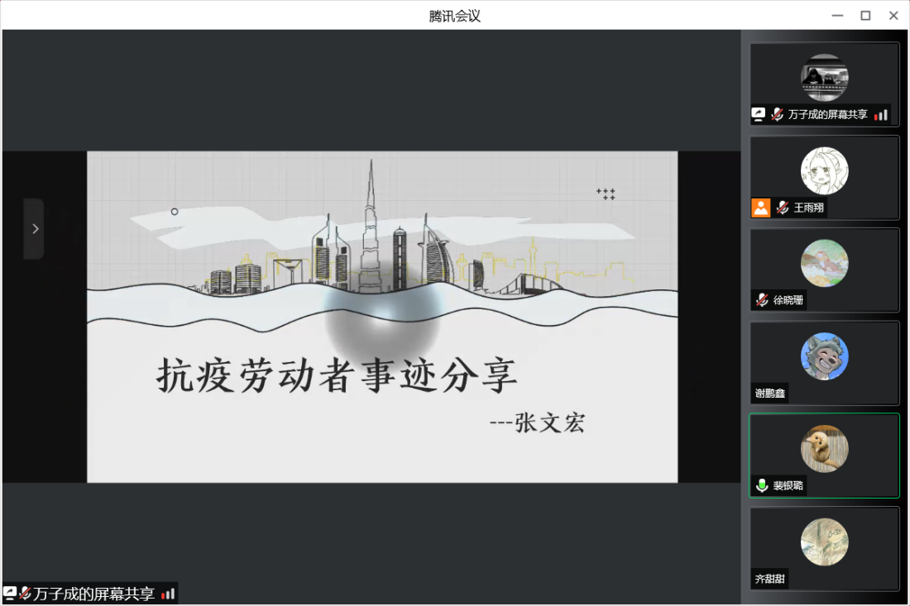Viewport: 910px width, 606px height.
Task: Expand the left sidebar chevron arrow
Action: [35, 229]
